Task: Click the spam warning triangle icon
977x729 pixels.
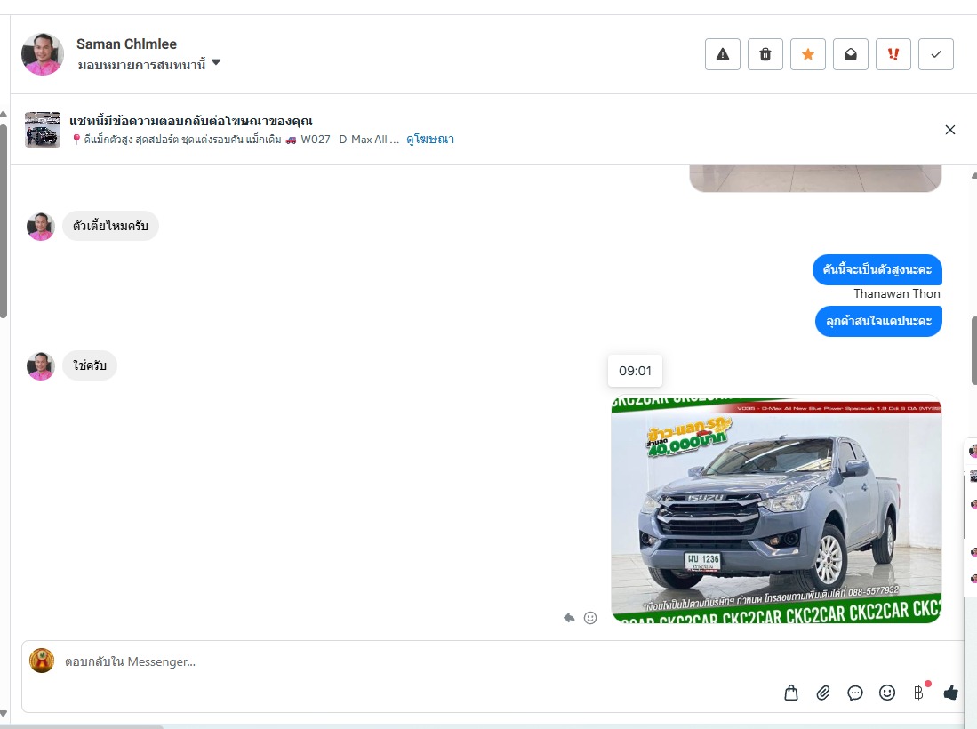Action: coord(722,54)
